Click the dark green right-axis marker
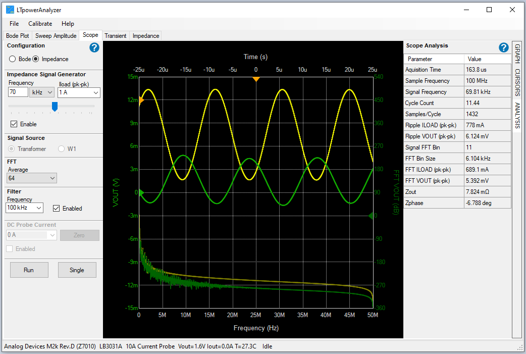Screen dimensions: 526x354 tap(371, 216)
